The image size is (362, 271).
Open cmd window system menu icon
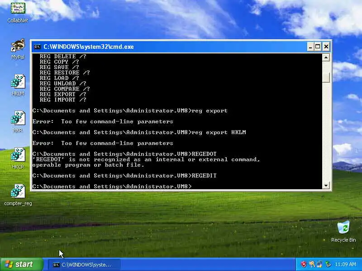tap(37, 47)
